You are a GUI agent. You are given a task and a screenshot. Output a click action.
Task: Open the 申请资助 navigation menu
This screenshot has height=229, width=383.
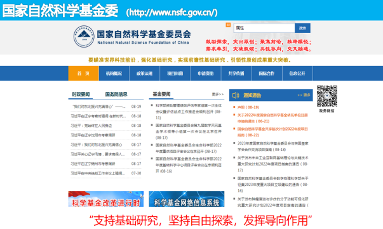tap(206, 74)
